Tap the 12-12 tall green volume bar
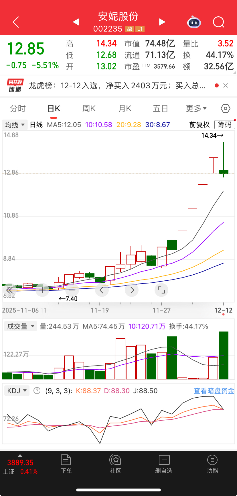This screenshot has width=237, height=496. pos(224,356)
